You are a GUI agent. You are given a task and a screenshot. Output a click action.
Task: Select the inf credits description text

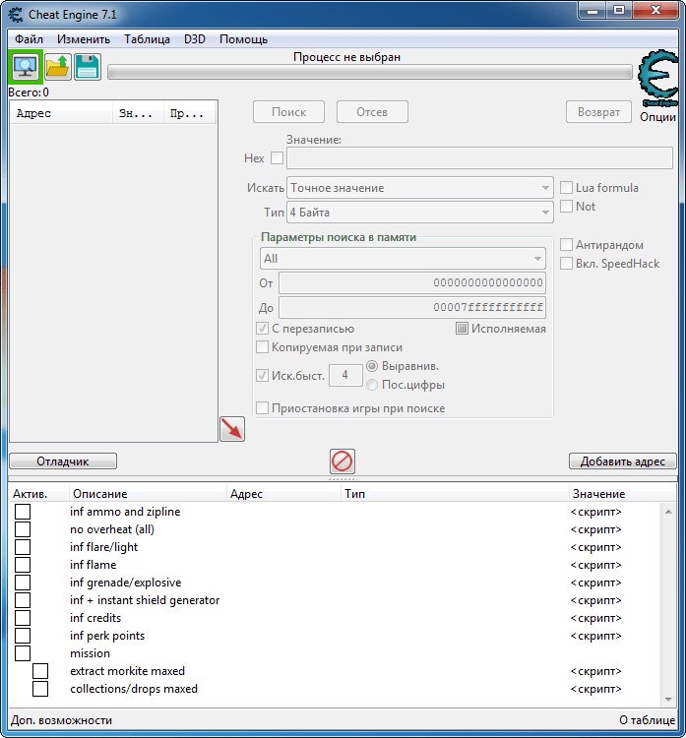coord(95,618)
